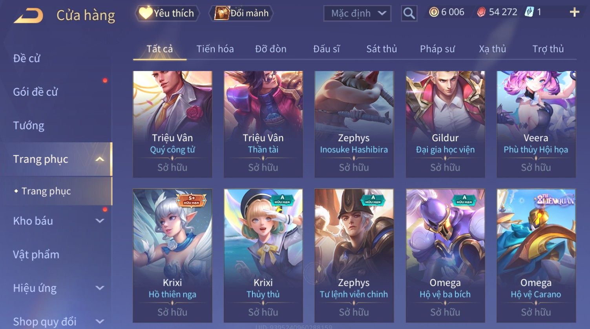Open Veera Phù thủy Hội họa skin
Screen dimensions: 590x329
pyautogui.click(x=536, y=124)
